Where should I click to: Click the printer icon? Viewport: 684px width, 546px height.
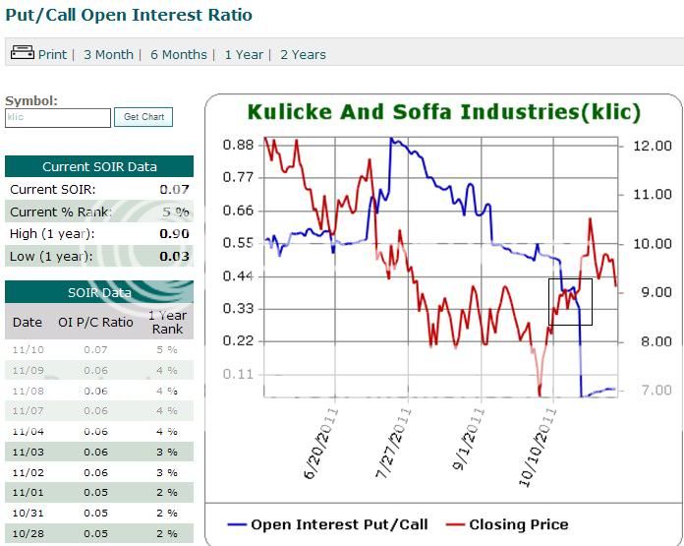click(x=22, y=53)
